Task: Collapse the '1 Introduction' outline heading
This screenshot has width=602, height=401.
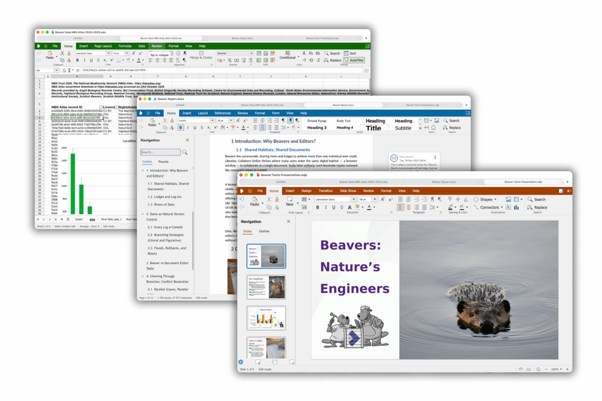Action: click(x=143, y=171)
